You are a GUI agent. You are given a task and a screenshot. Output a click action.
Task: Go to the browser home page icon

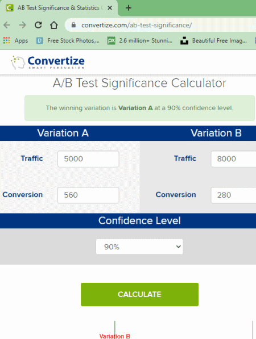(53, 25)
